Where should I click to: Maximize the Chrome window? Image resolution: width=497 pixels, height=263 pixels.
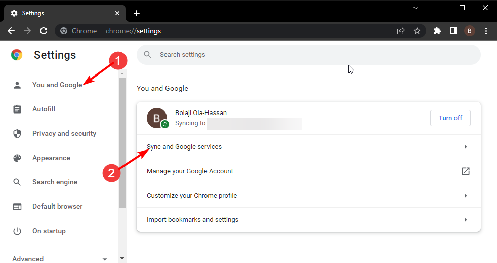click(462, 8)
